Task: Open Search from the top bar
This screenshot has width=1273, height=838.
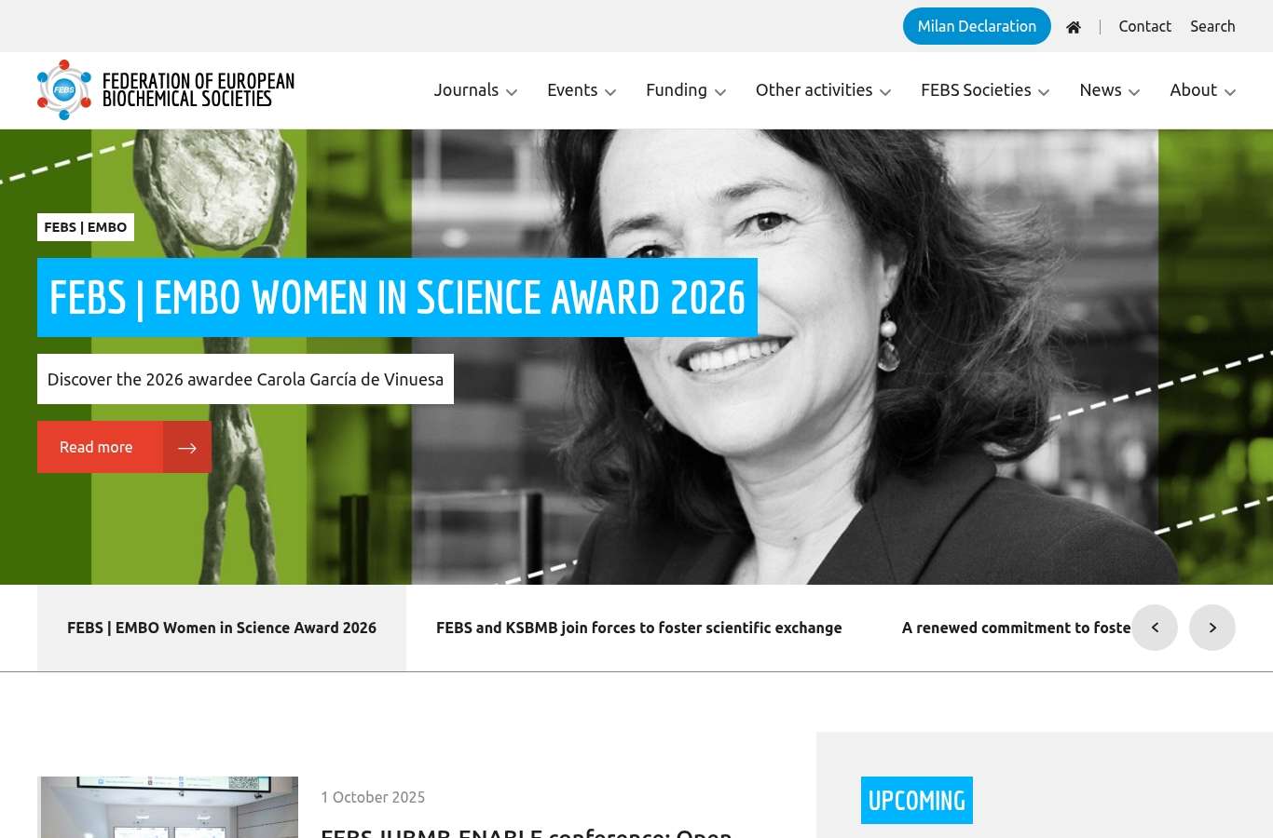Action: [1212, 26]
